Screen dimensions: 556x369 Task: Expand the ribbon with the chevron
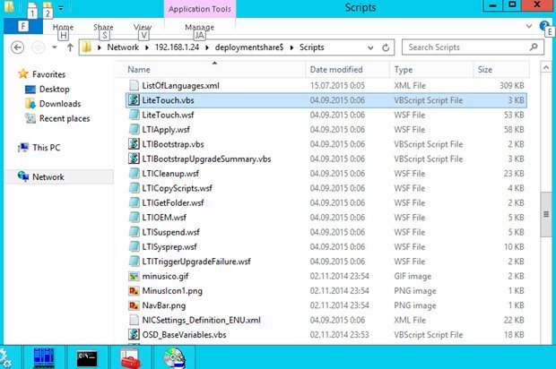529,26
